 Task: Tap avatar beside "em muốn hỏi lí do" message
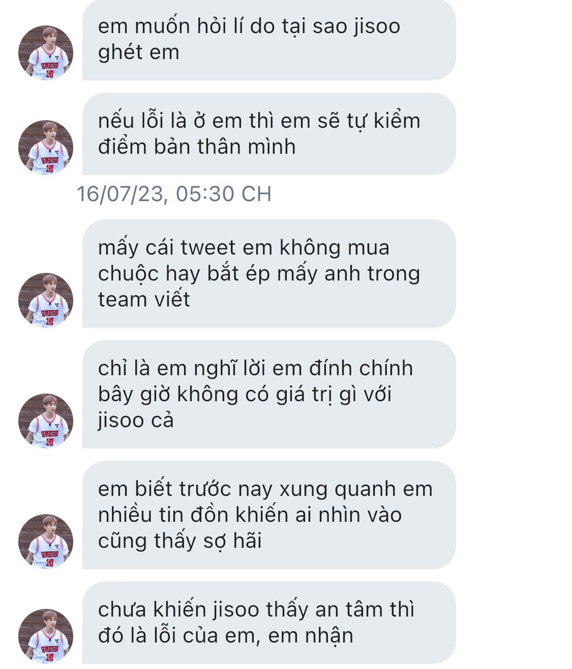[x=46, y=53]
